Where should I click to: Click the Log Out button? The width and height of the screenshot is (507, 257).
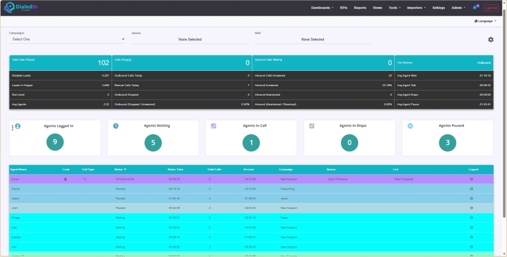(491, 8)
